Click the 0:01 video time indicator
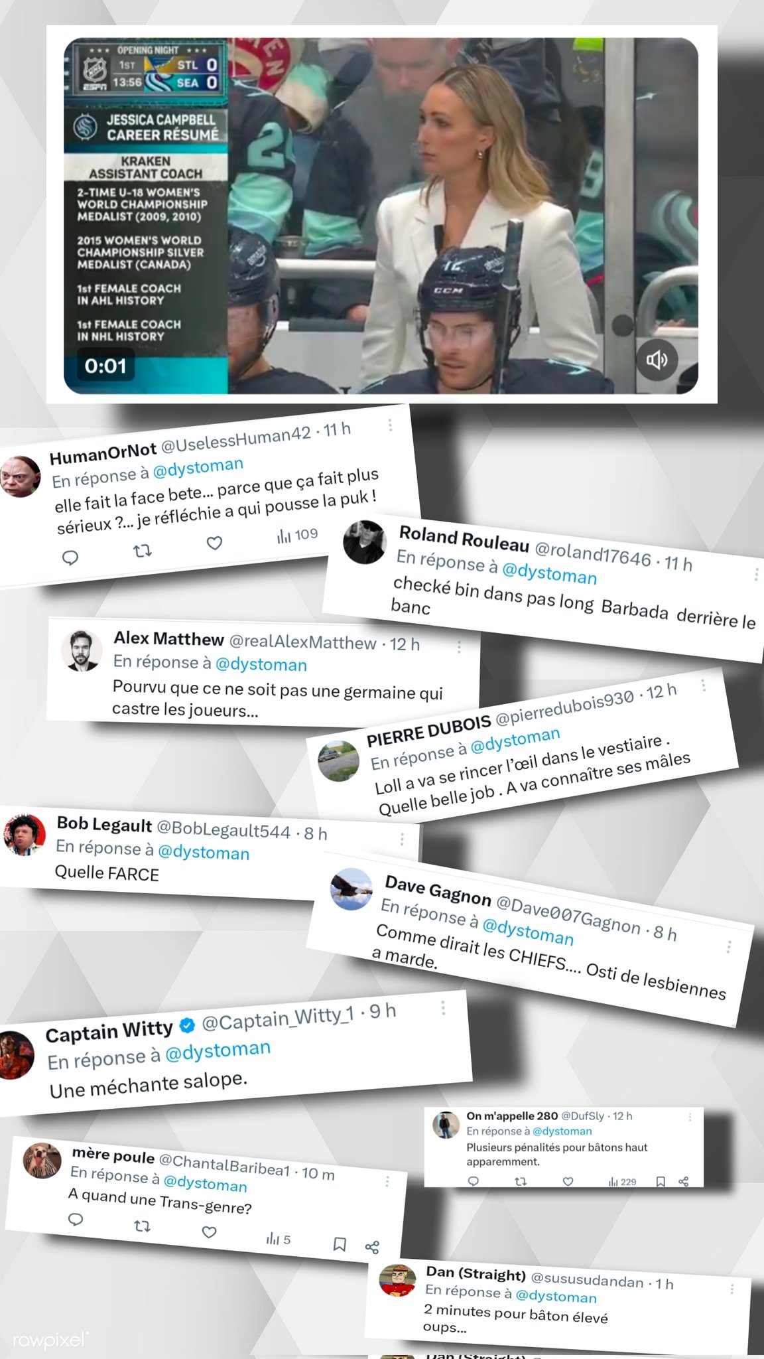The image size is (764, 1359). pos(105,366)
